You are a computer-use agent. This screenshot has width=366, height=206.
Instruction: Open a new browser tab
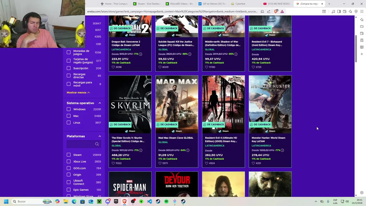pos(329,4)
